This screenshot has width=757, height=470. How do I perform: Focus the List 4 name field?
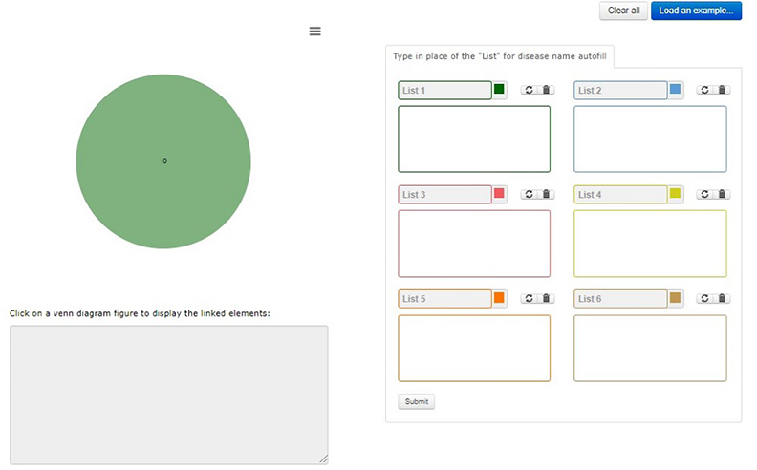(x=620, y=195)
